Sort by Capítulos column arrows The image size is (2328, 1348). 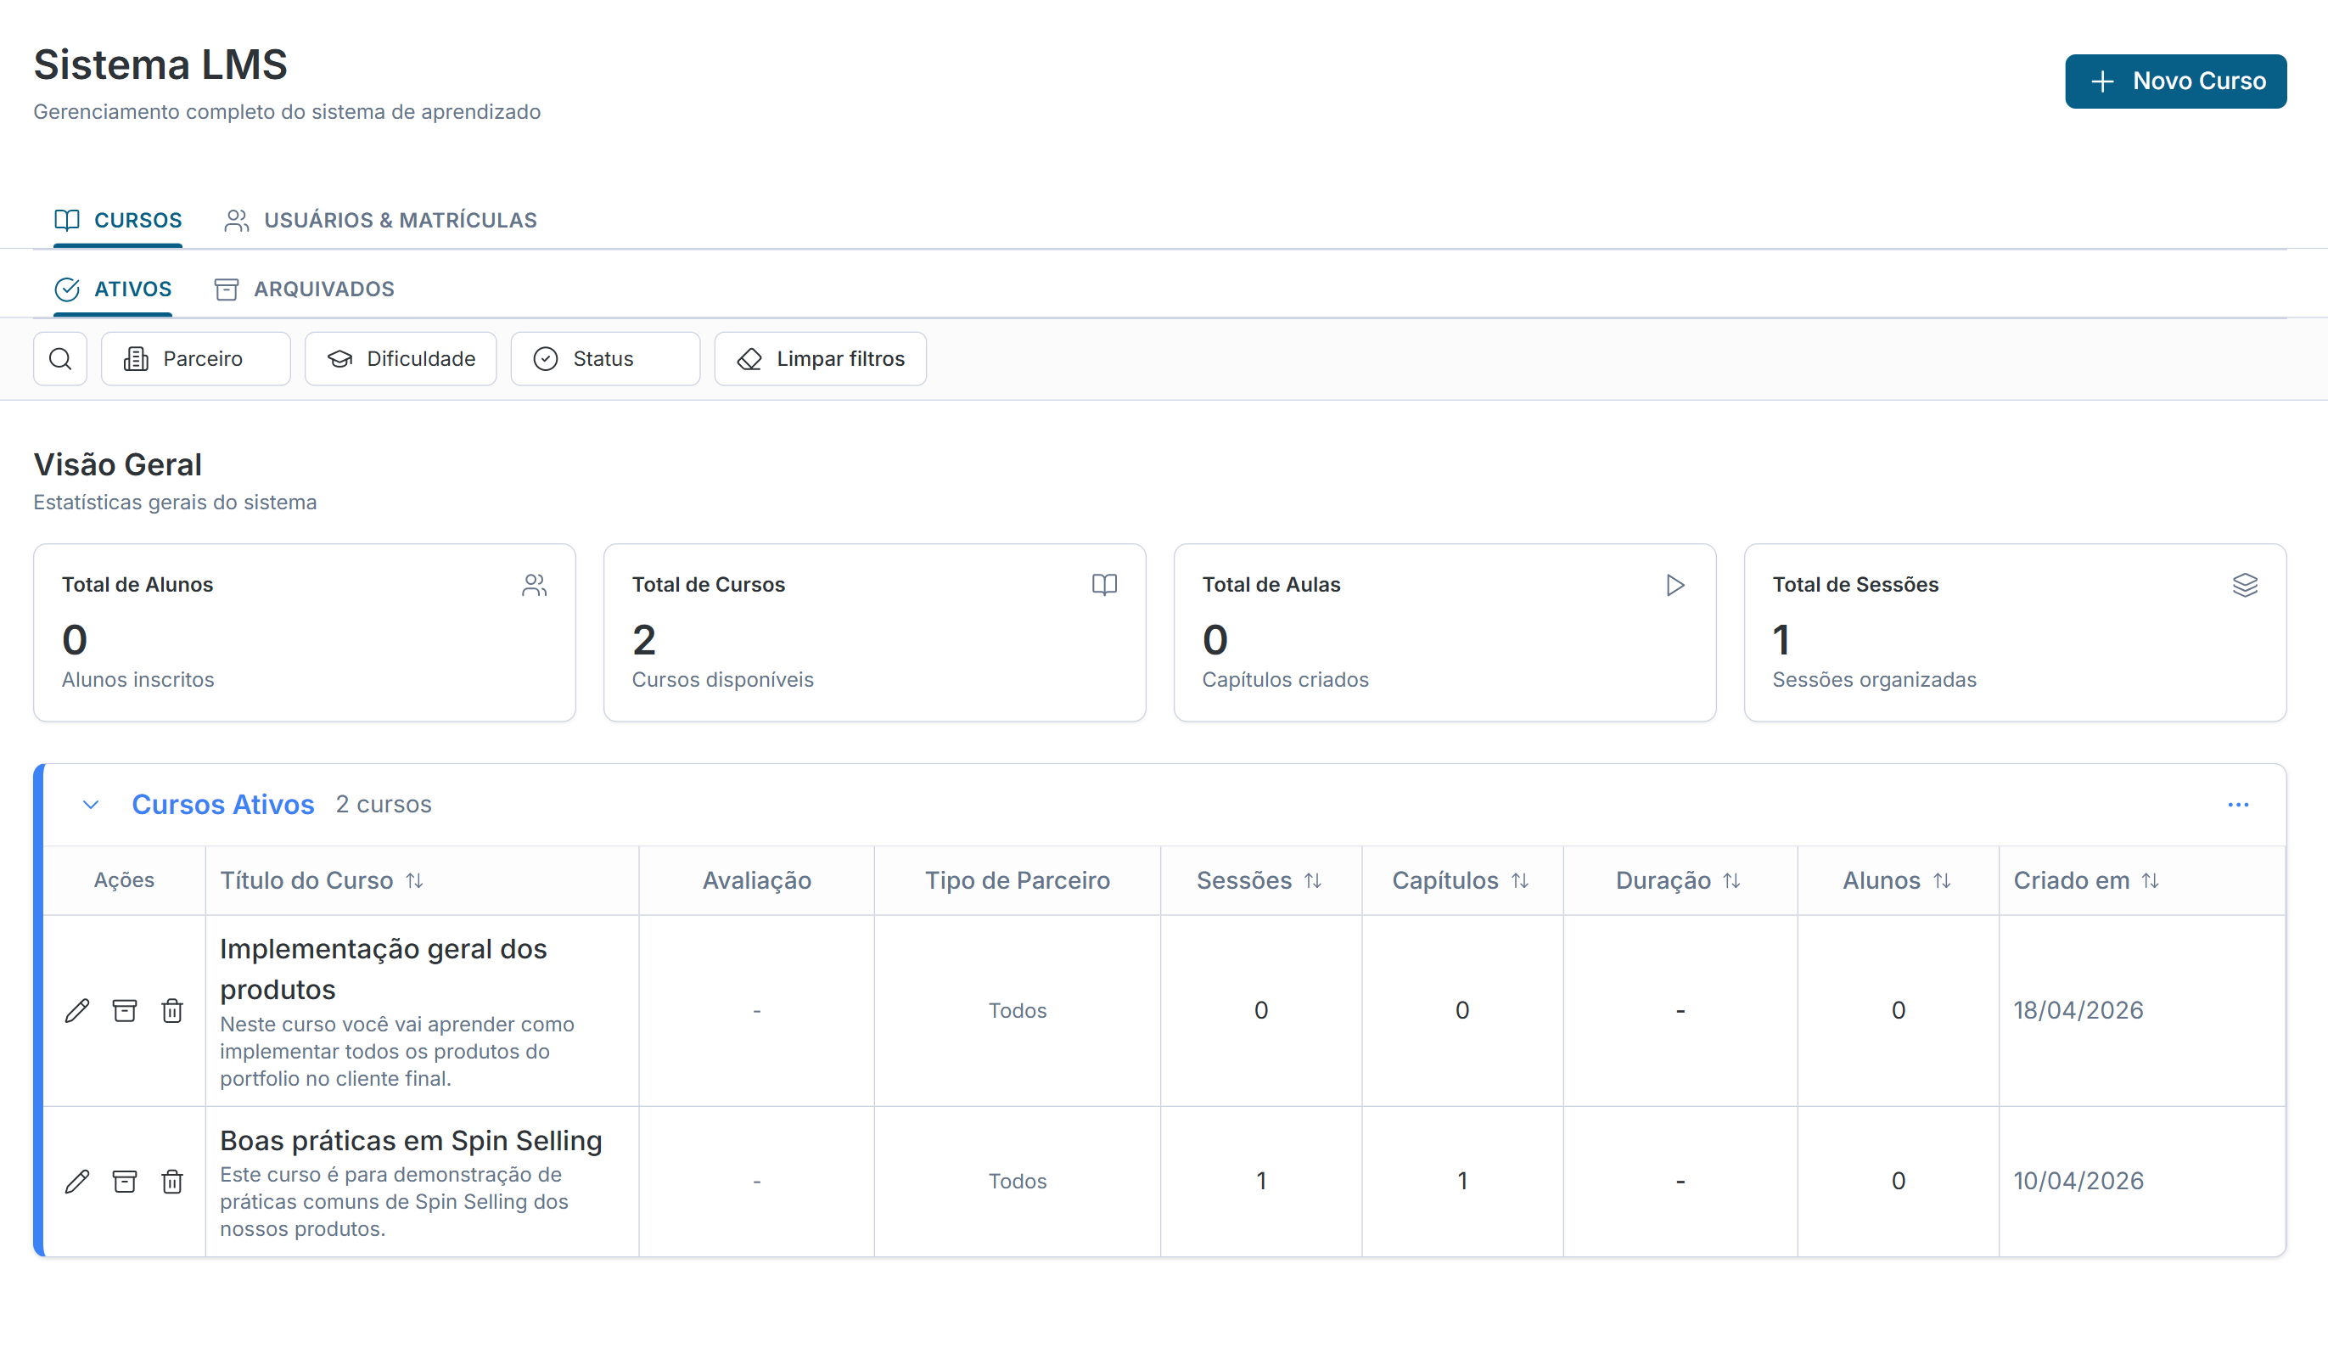pyautogui.click(x=1520, y=881)
